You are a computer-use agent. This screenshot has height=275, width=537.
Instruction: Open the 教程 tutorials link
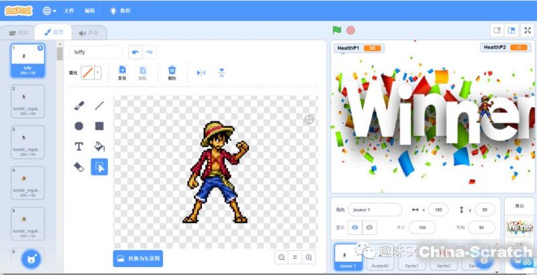click(119, 11)
